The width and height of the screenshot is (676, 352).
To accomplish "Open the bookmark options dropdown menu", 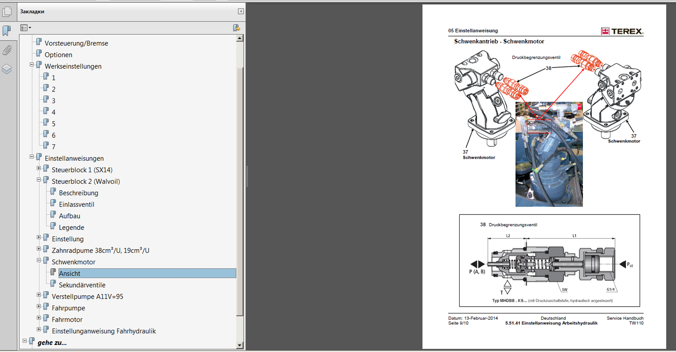I will (x=26, y=28).
